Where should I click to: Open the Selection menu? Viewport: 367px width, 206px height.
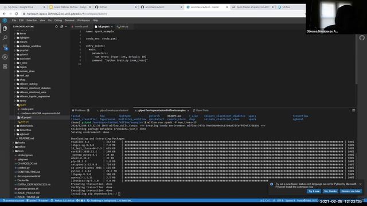[x=32, y=21]
